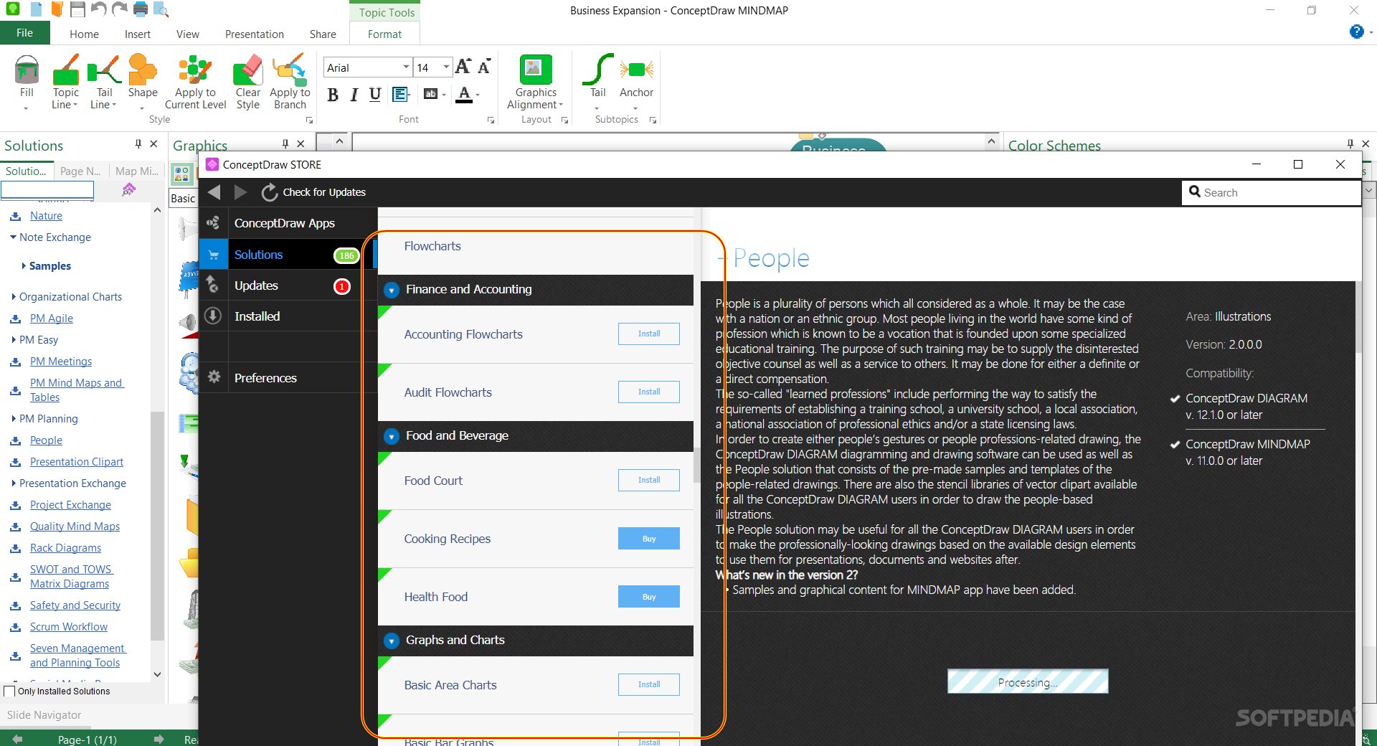Decrease font size with small A
The image size is (1377, 746).
(x=484, y=67)
